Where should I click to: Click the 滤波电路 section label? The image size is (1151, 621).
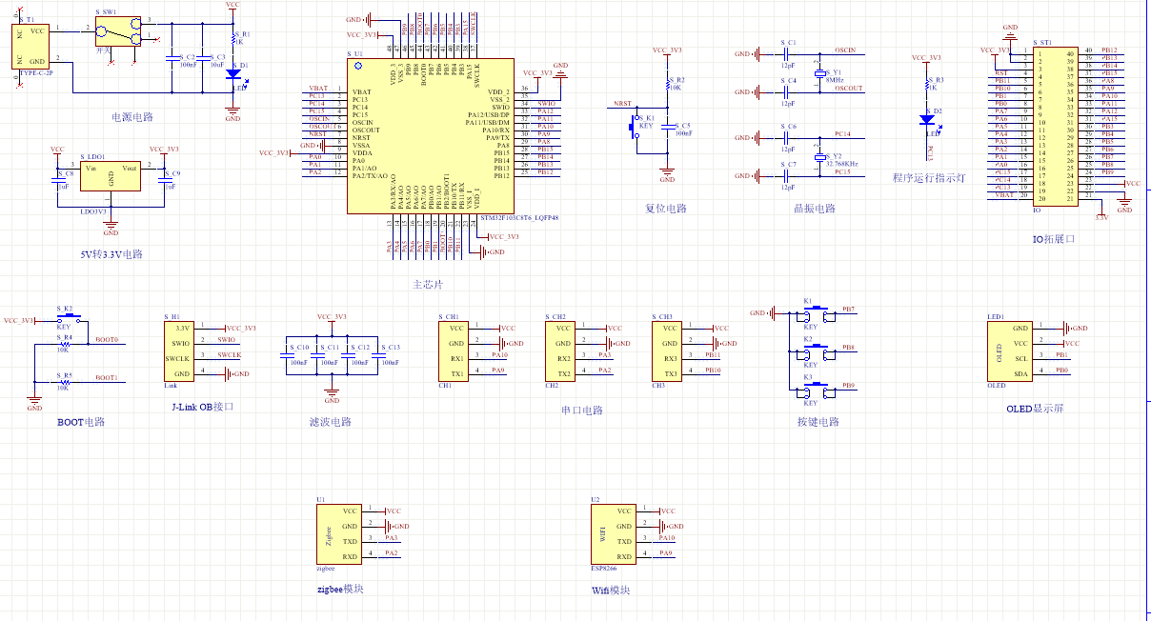click(331, 422)
